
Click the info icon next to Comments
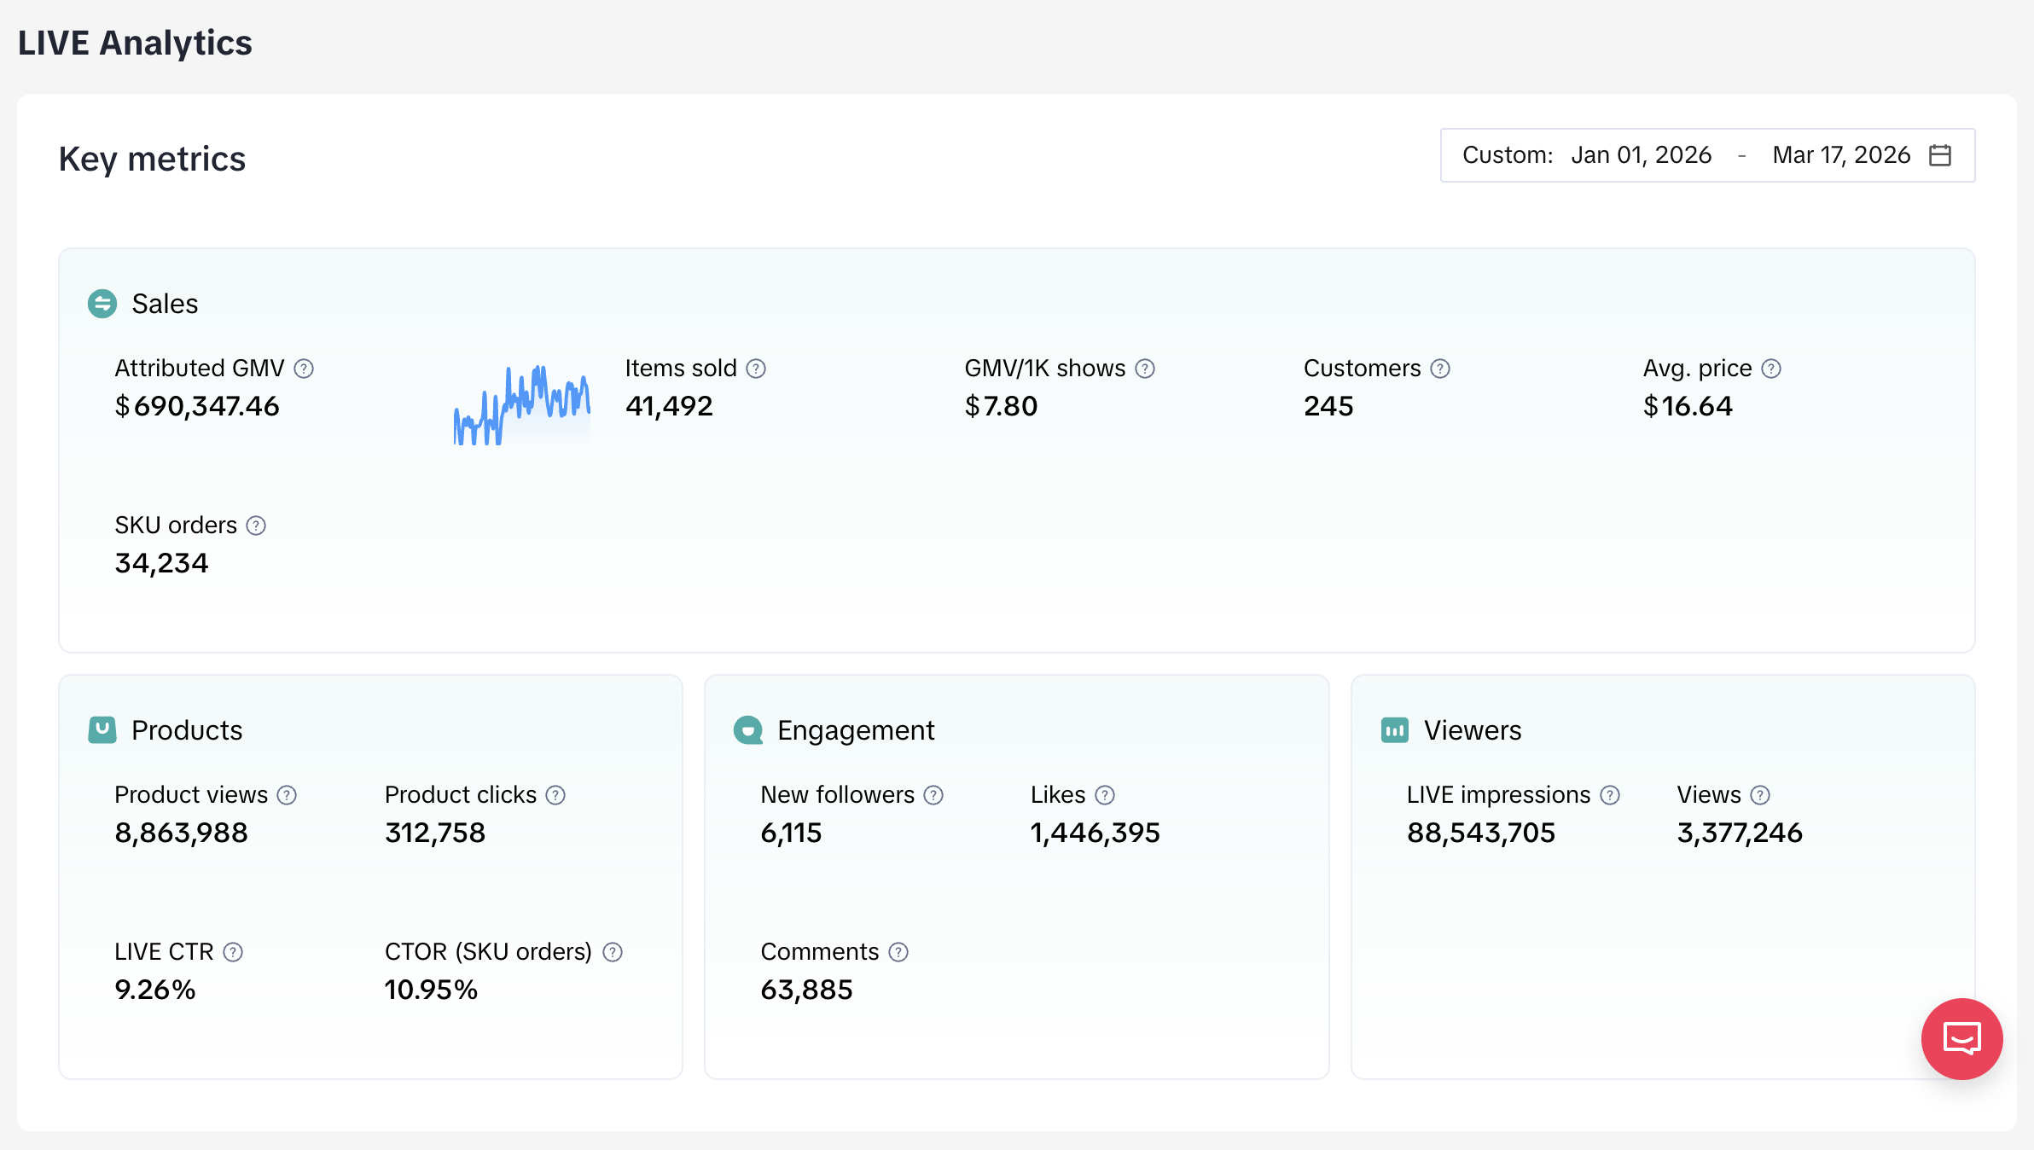[x=898, y=952]
